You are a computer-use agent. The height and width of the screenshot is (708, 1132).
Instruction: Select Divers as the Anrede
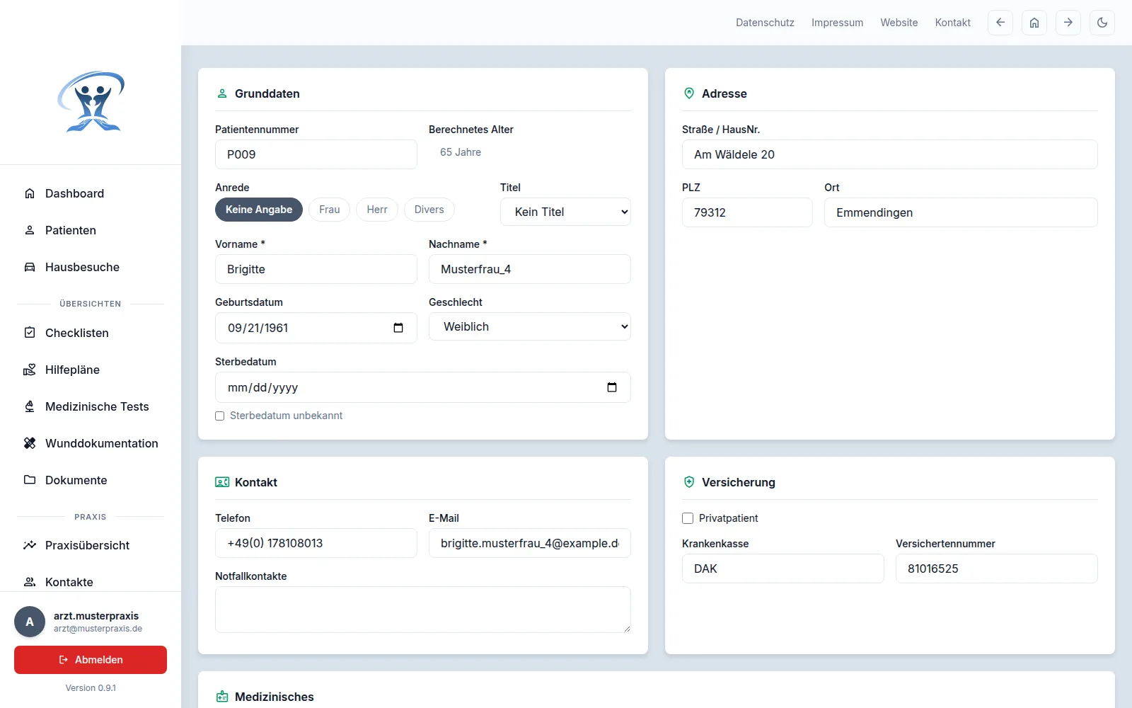[429, 210]
